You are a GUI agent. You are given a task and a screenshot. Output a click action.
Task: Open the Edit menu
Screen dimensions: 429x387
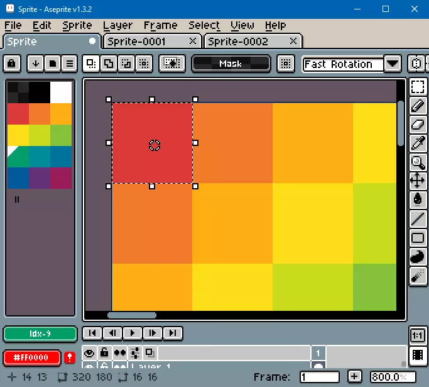pyautogui.click(x=42, y=26)
